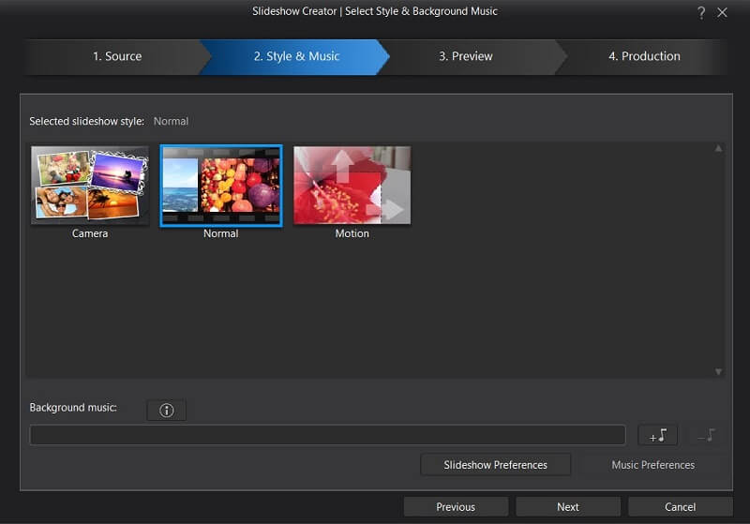The image size is (750, 524).
Task: Click the remove background music icon
Action: click(706, 435)
